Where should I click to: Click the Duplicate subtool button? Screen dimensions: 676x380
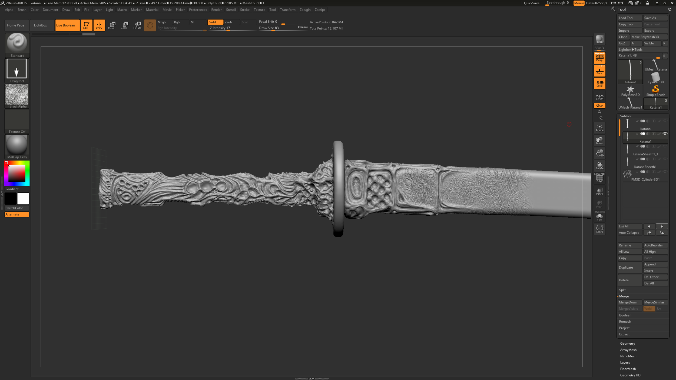pos(630,267)
